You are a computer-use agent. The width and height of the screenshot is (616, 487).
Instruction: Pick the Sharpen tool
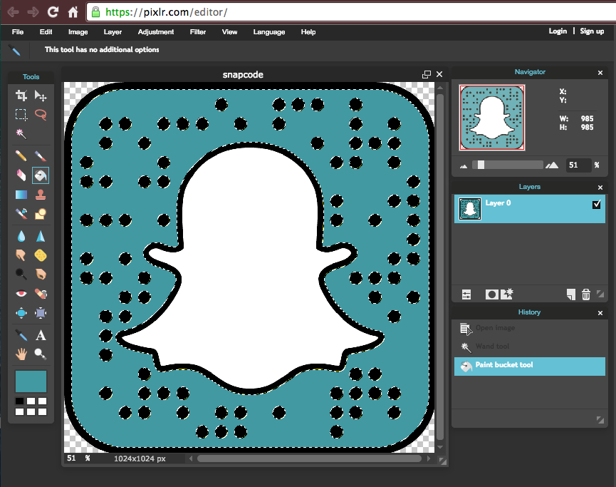pyautogui.click(x=41, y=236)
